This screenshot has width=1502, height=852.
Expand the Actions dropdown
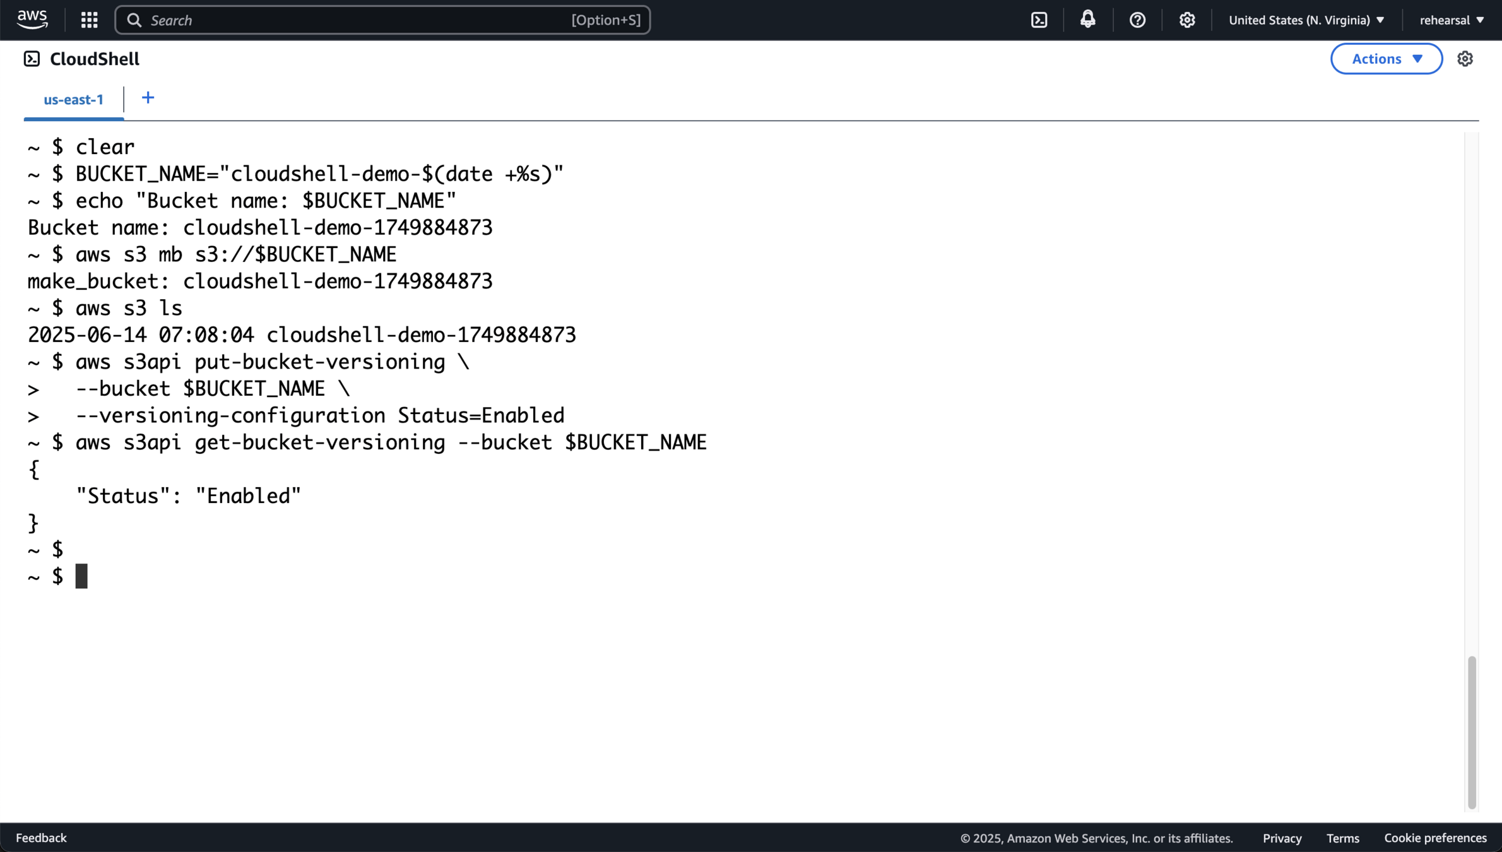[x=1386, y=59]
